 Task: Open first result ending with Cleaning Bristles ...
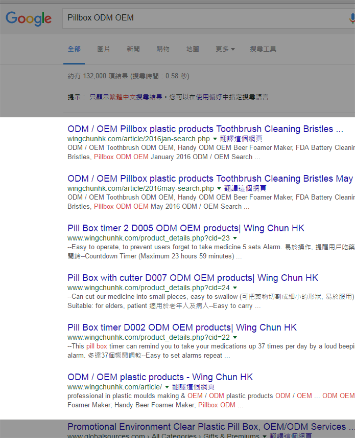click(x=205, y=129)
